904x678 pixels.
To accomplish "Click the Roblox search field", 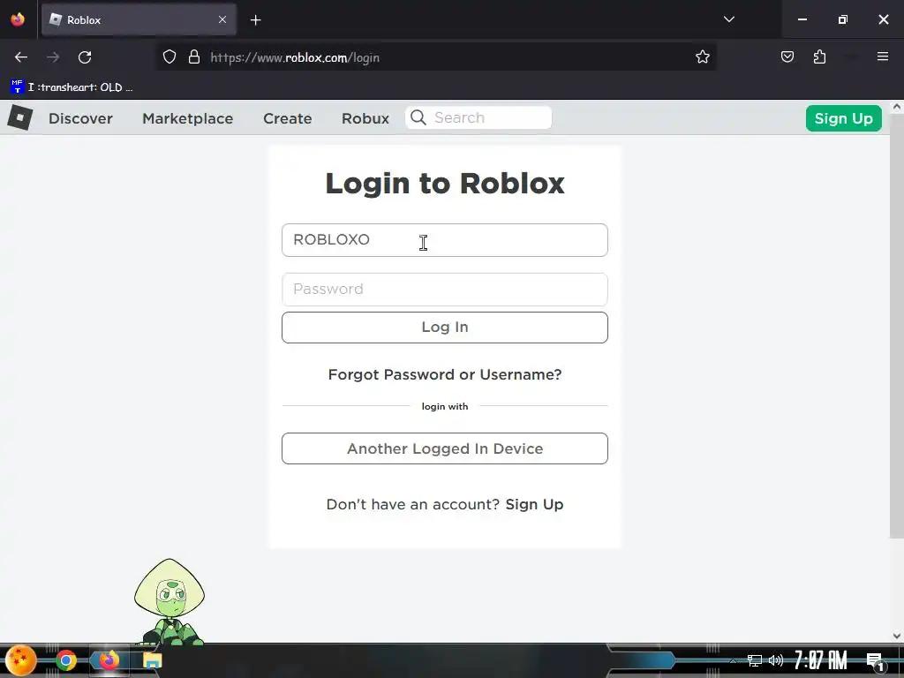I will tap(478, 117).
